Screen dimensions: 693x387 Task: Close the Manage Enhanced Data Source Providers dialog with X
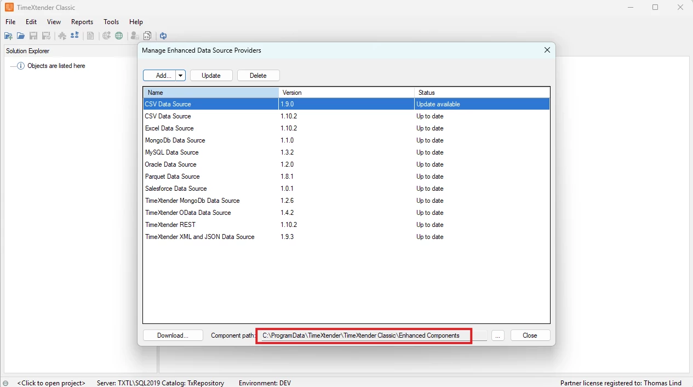pyautogui.click(x=547, y=50)
